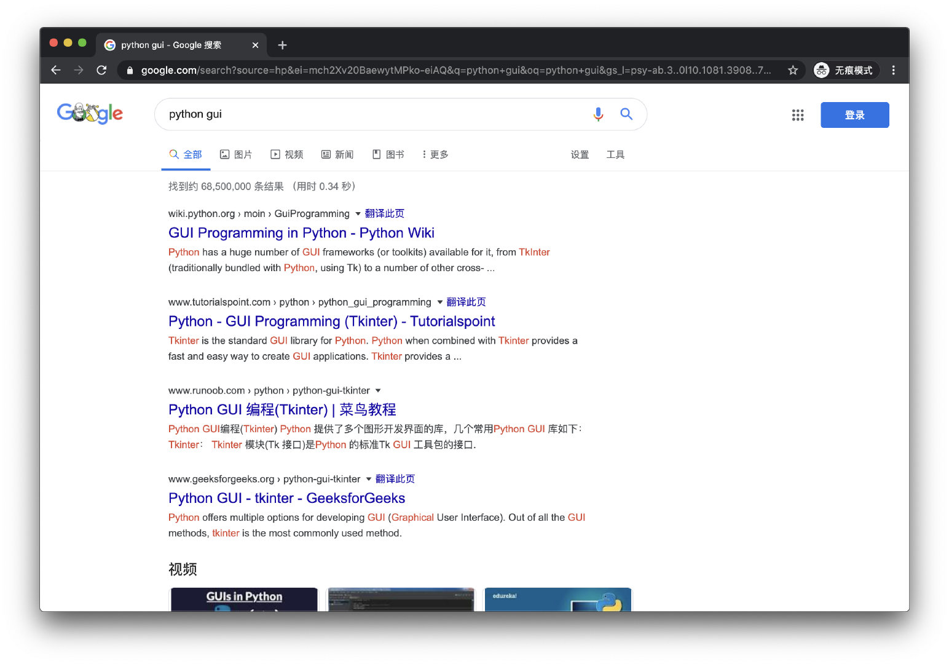Image resolution: width=949 pixels, height=664 pixels.
Task: Expand dropdown arrow next to tutorialspoint result URL
Action: pyautogui.click(x=439, y=302)
